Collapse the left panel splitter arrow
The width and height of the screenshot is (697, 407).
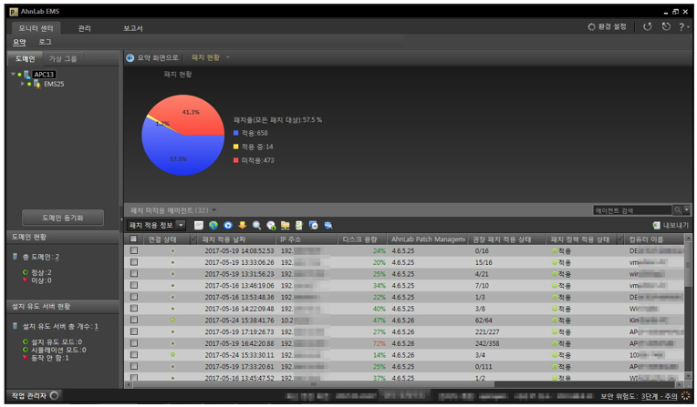[x=121, y=219]
